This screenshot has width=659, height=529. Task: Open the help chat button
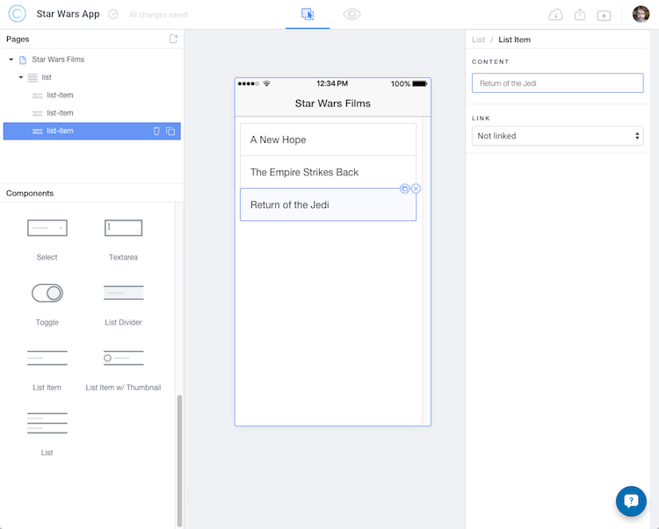[631, 501]
